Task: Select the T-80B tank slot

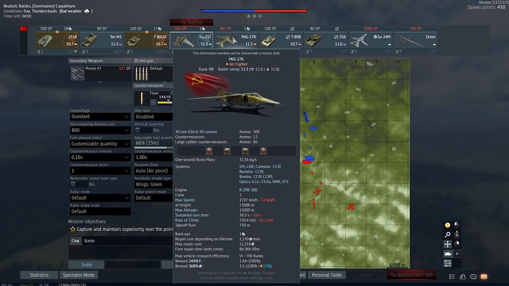Action: 281,40
